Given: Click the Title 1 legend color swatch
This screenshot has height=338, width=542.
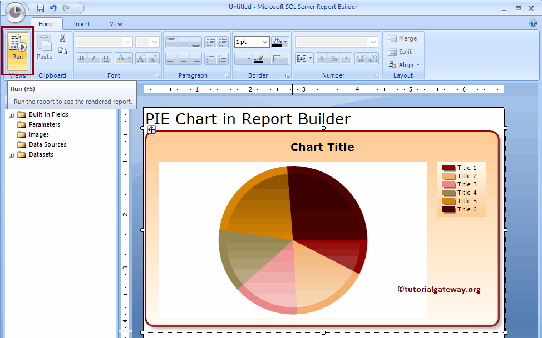Looking at the screenshot, I should click(x=449, y=168).
